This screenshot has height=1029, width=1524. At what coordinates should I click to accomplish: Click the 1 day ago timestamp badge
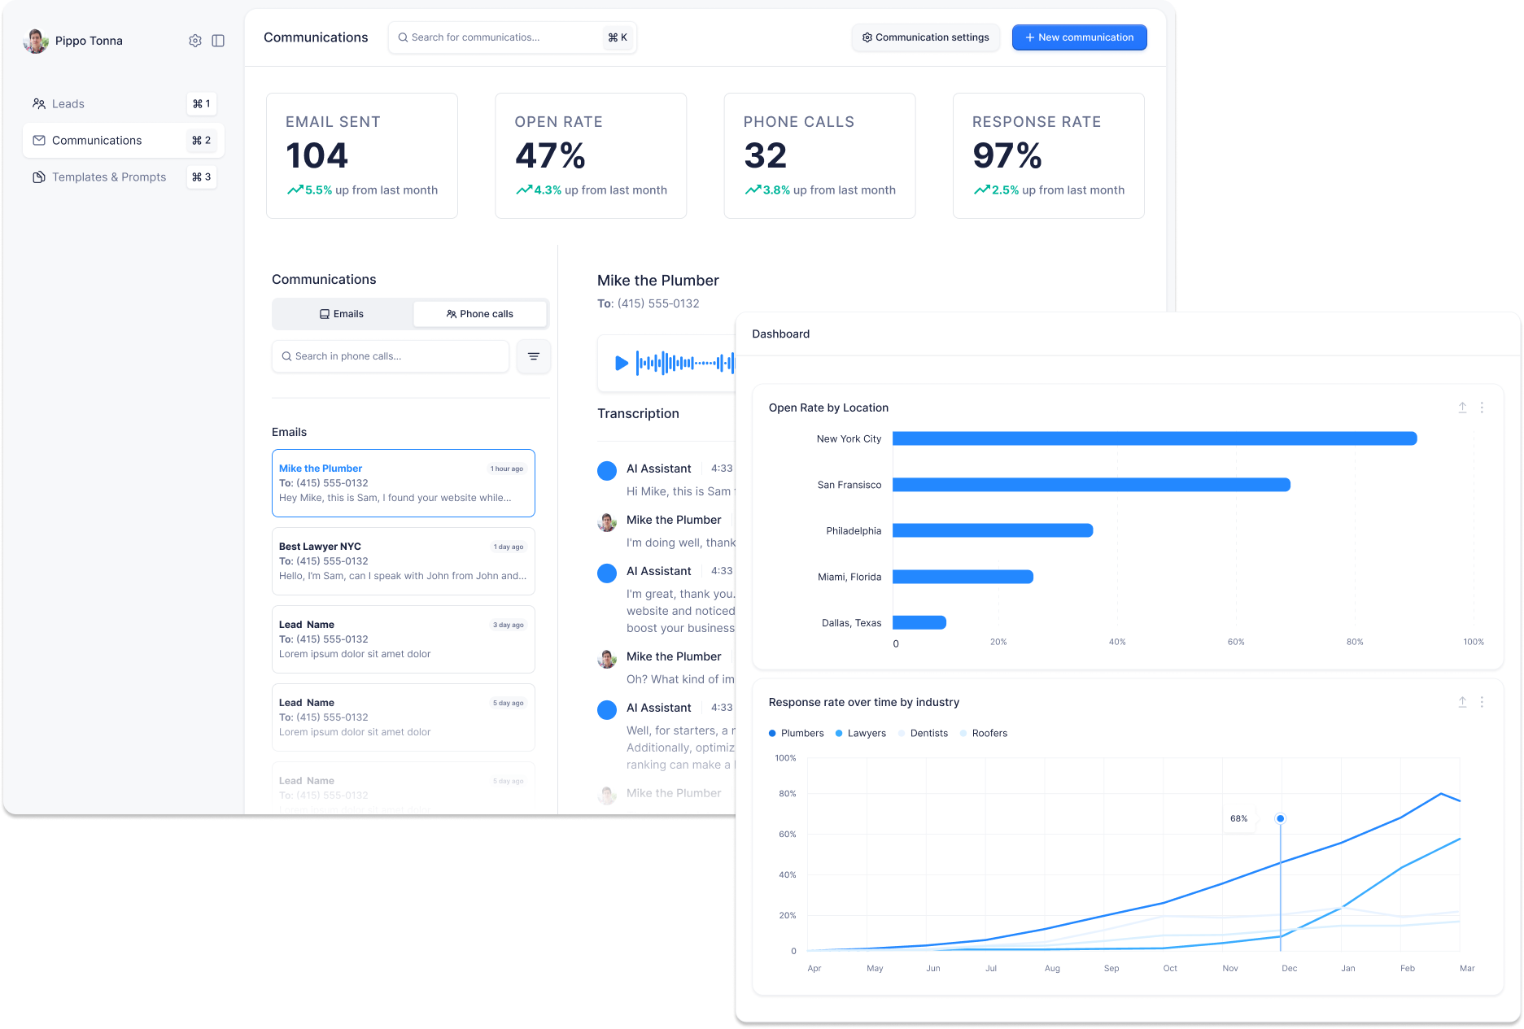509,547
